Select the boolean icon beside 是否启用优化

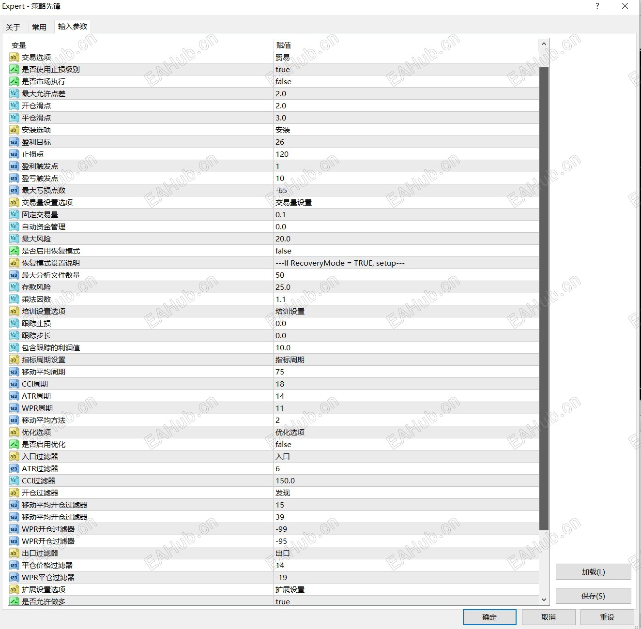[x=14, y=444]
